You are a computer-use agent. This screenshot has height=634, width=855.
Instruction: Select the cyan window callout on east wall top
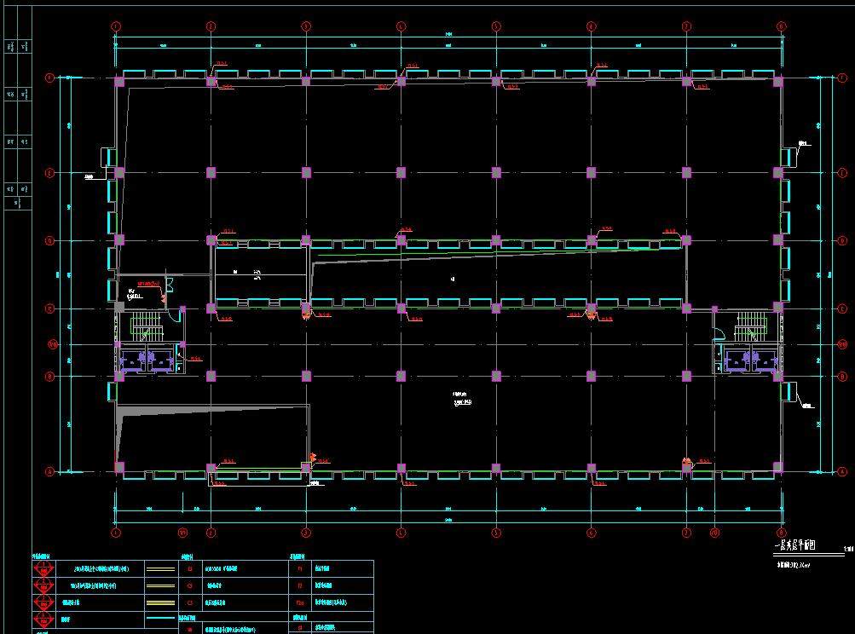tap(789, 156)
